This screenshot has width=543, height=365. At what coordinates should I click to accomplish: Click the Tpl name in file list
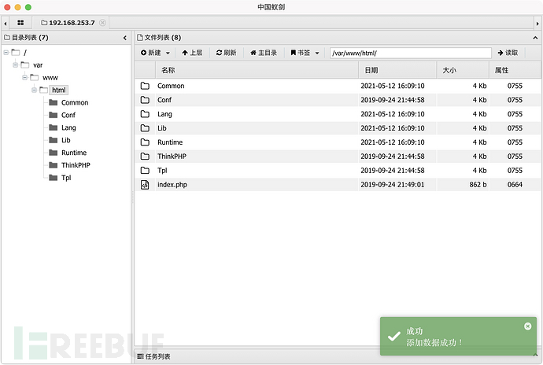coord(162,171)
